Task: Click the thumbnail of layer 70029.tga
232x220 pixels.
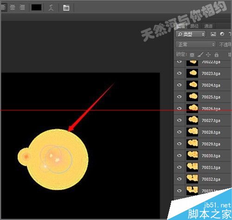Action: pyautogui.click(x=192, y=144)
